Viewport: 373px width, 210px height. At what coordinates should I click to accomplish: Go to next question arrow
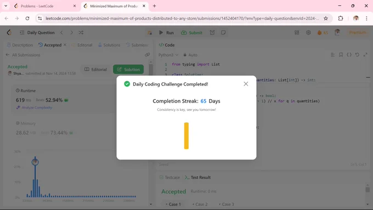tap(72, 32)
